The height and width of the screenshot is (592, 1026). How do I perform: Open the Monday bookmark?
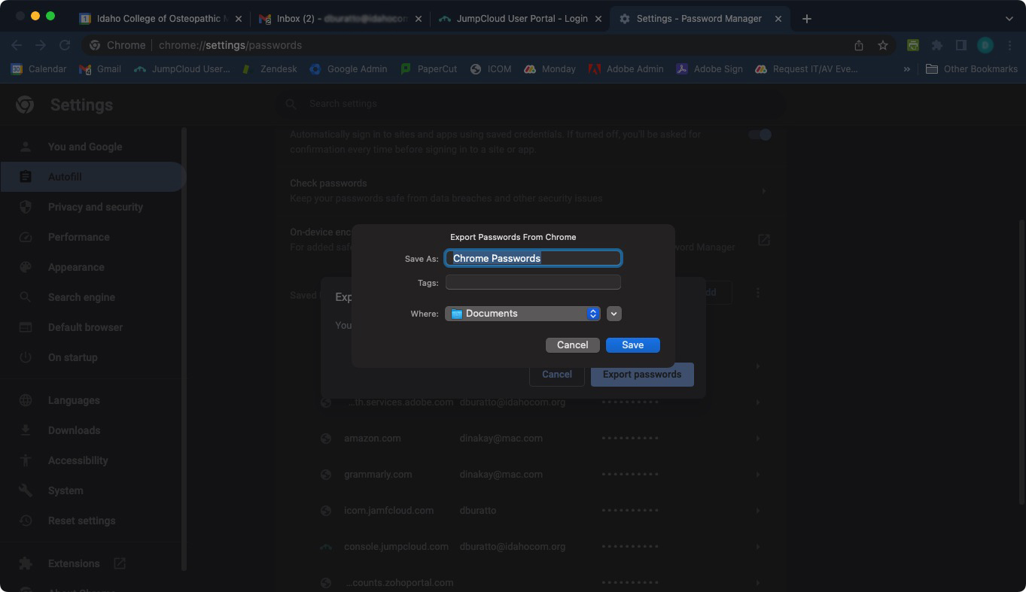point(550,68)
